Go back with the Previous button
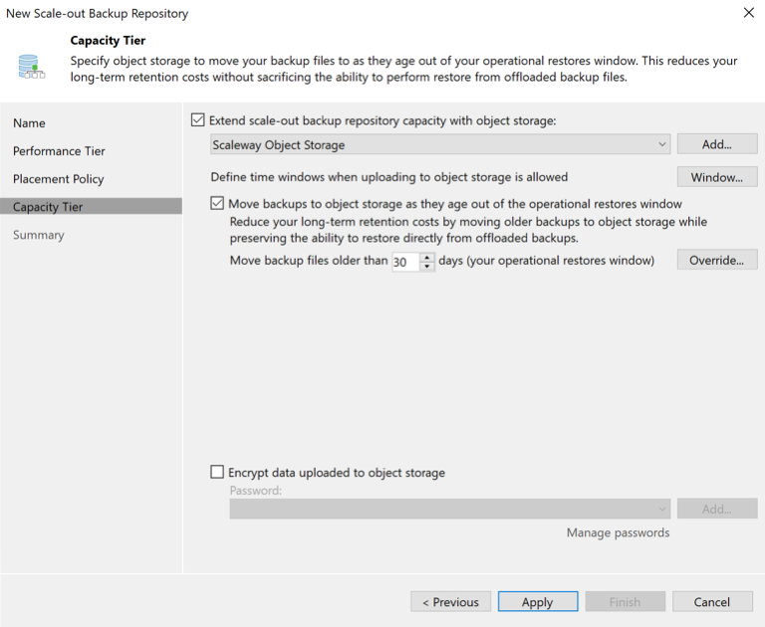Viewport: 765px width, 627px height. pos(450,601)
